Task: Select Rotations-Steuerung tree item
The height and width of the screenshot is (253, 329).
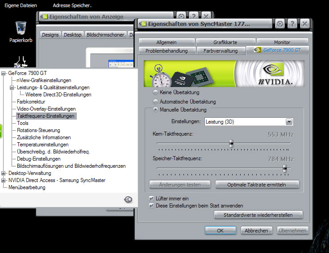Action: 38,130
